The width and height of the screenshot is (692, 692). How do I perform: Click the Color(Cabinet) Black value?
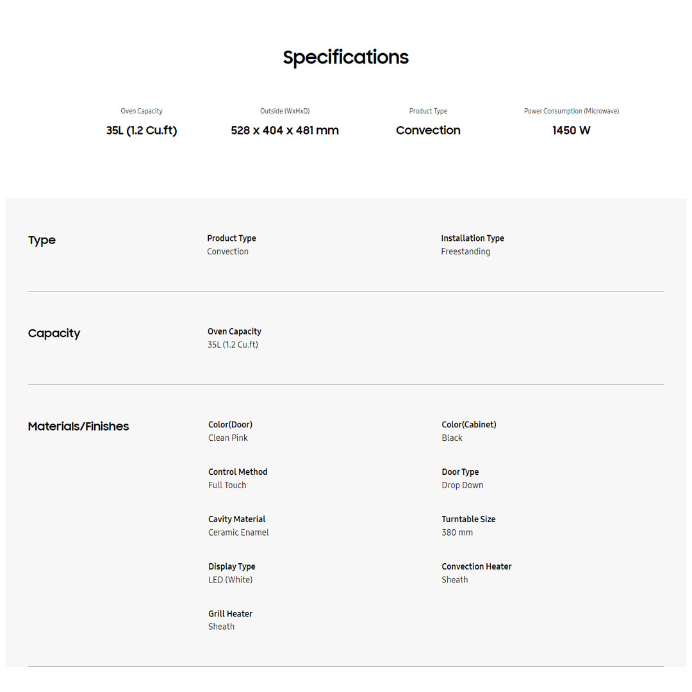452,438
